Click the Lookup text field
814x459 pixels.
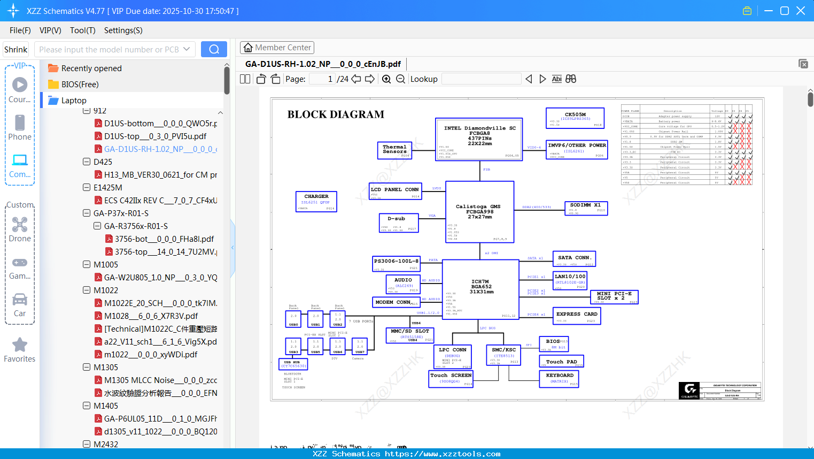482,79
